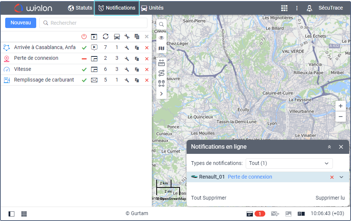Viewport: 351px width, 221px height.
Task: Click the popup action icon for Vitesse
Action: pos(94,69)
